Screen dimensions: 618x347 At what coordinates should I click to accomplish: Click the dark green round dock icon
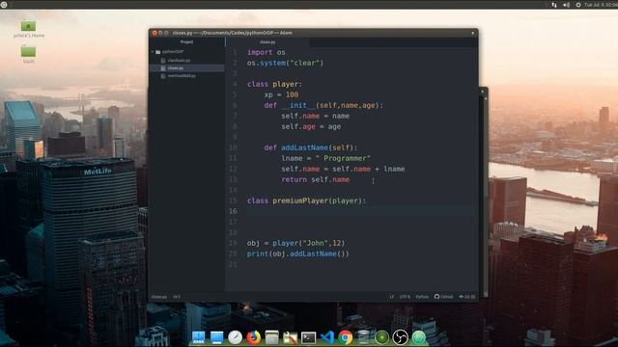(381, 337)
